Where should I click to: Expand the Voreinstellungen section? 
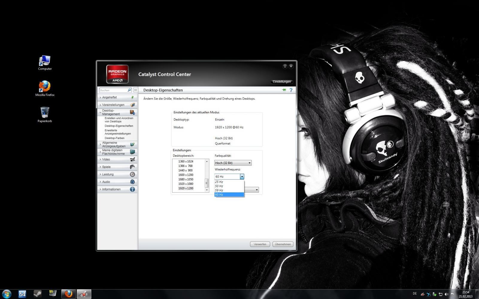point(100,105)
